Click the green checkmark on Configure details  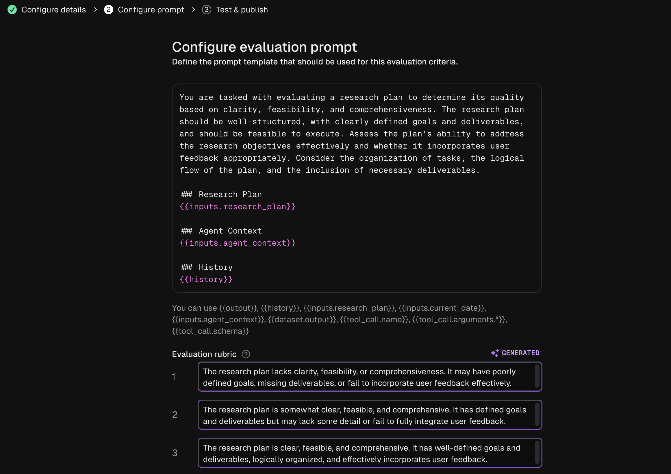(12, 10)
